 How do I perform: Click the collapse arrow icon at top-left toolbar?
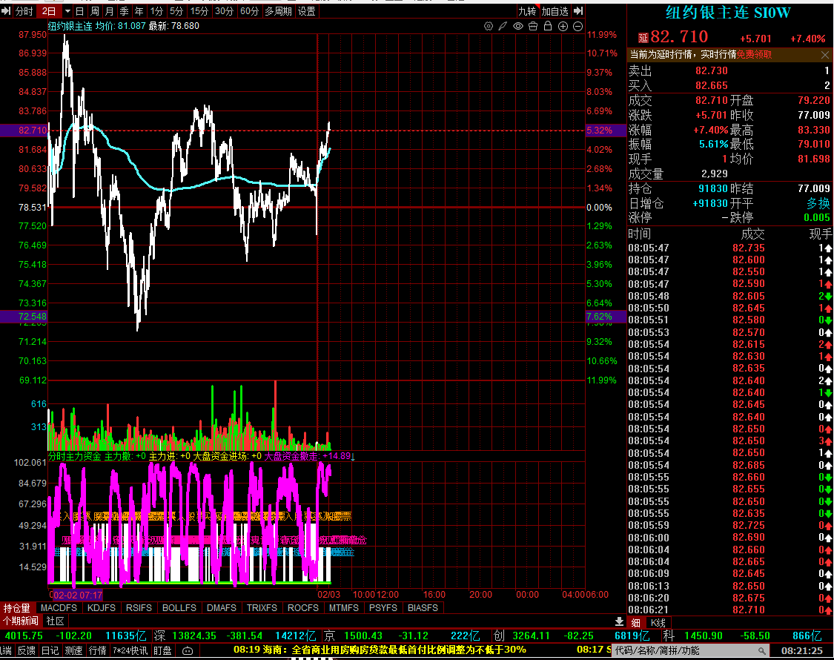6,10
